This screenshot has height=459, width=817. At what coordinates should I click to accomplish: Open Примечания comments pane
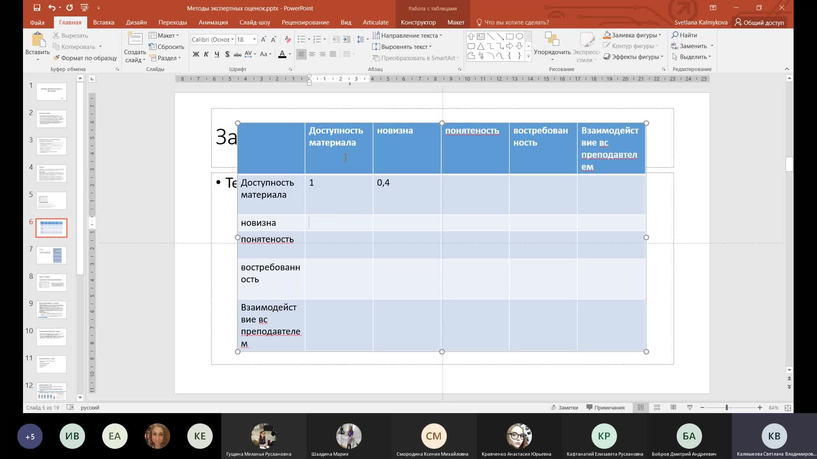pos(606,408)
